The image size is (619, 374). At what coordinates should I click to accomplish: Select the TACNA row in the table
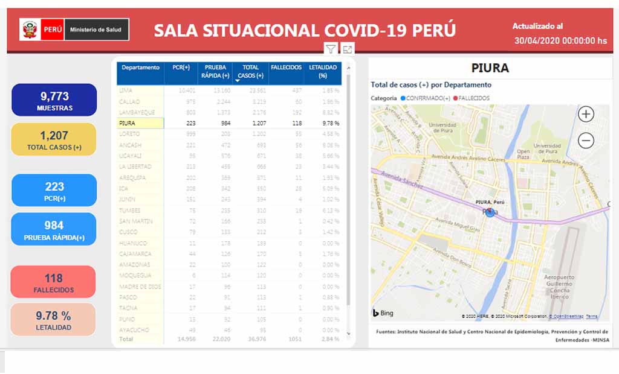click(229, 308)
